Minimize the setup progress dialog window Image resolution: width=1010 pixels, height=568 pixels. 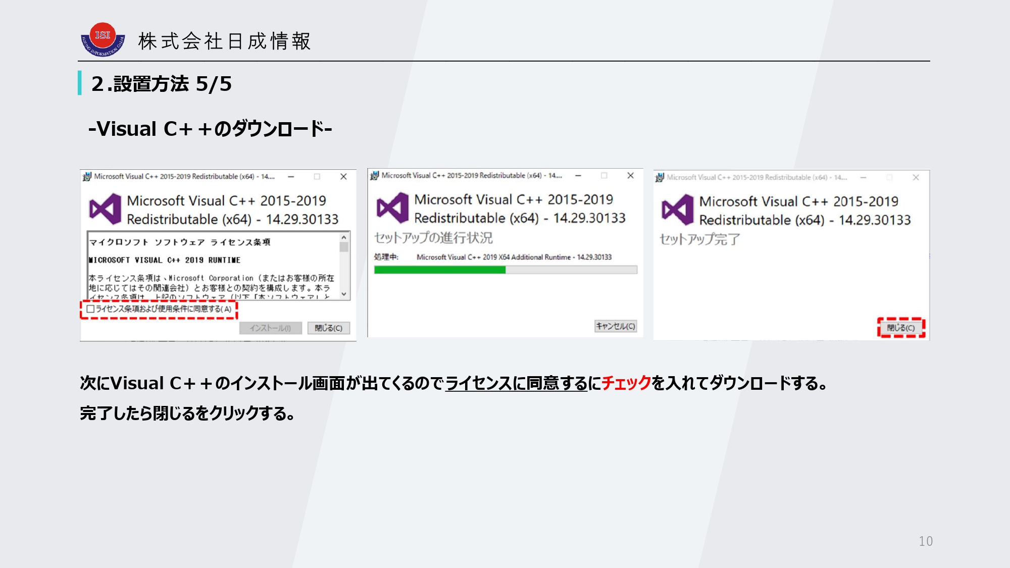578,176
